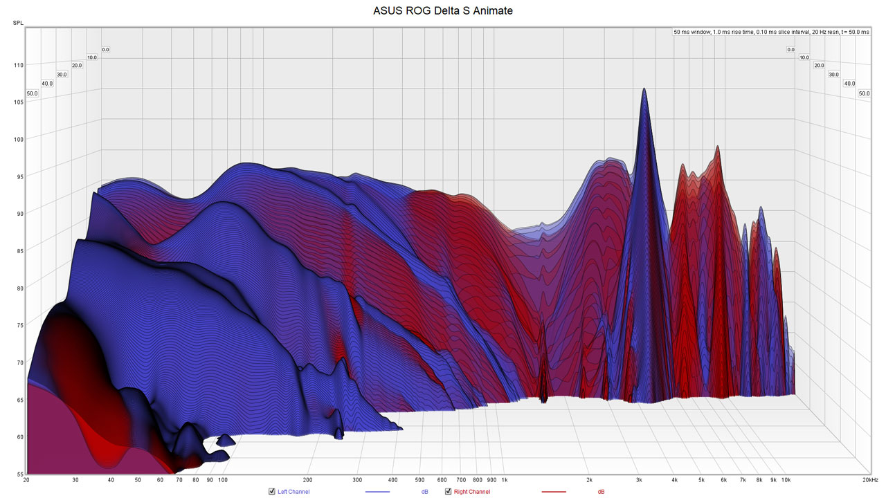Click the '0.0' time label on right side
Screen dimensions: 886x498
[790, 50]
